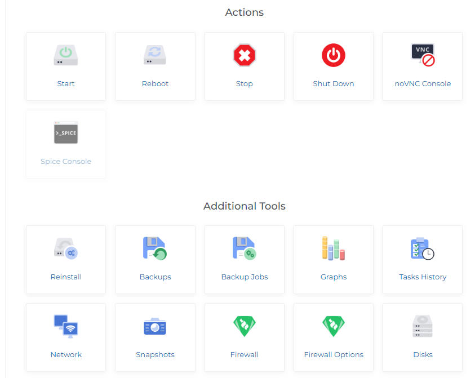Image resolution: width=475 pixels, height=378 pixels.
Task: Click the red Shut Down power icon
Action: (334, 55)
